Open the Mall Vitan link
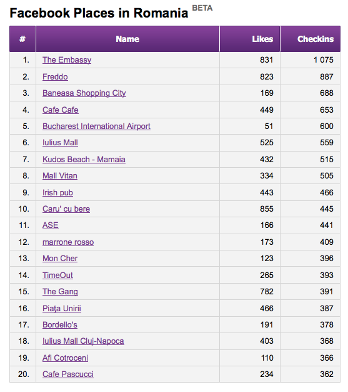 (60, 176)
